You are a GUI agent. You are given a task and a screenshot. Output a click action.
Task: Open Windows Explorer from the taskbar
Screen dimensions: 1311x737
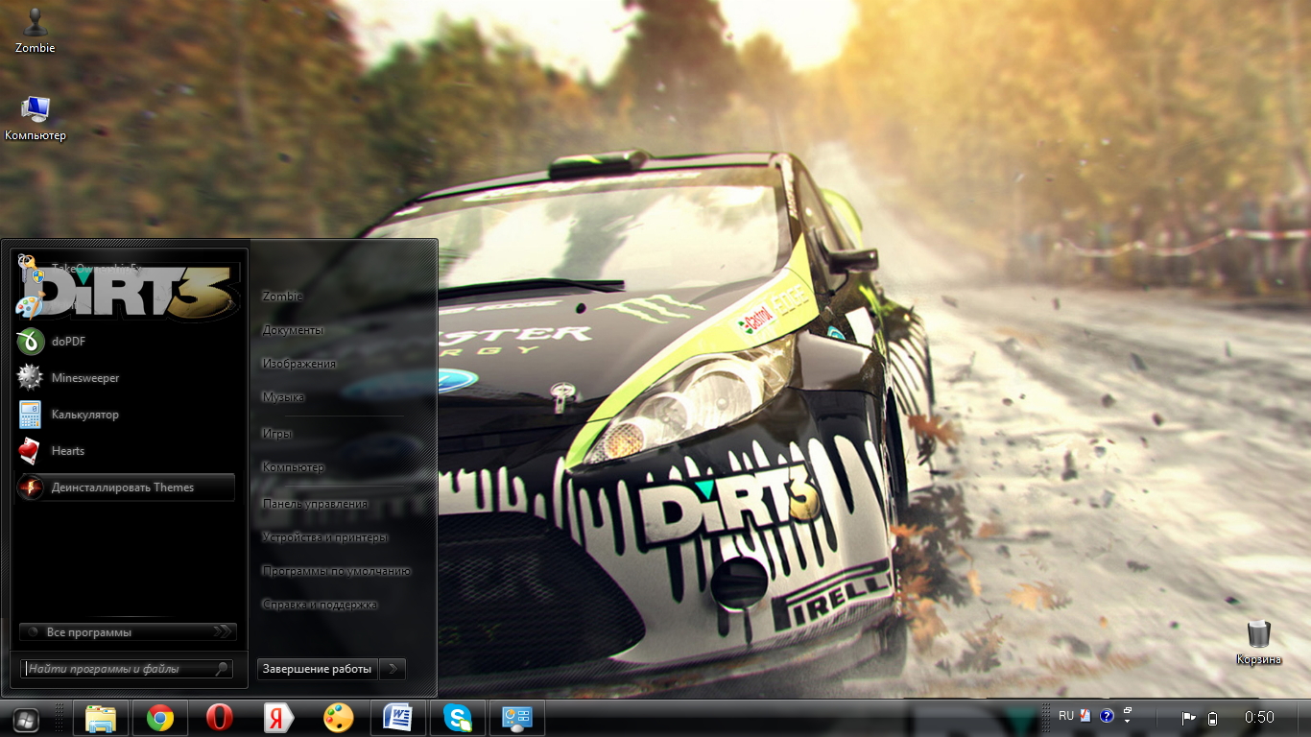[x=101, y=718]
